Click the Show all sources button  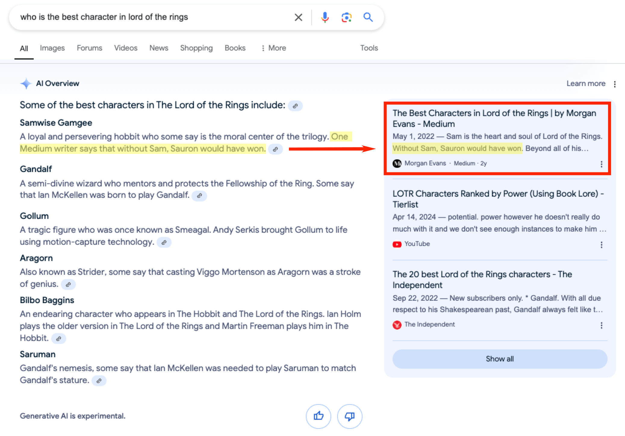pyautogui.click(x=499, y=359)
